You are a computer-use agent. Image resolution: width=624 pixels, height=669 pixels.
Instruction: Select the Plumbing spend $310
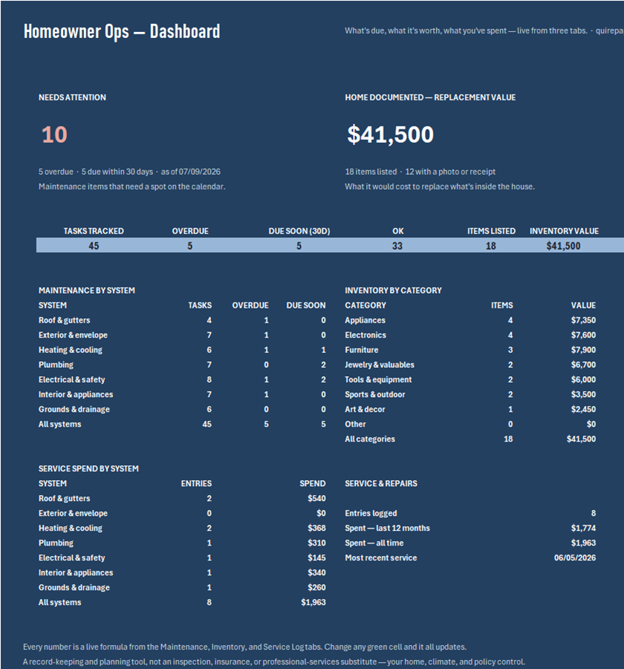click(x=316, y=543)
